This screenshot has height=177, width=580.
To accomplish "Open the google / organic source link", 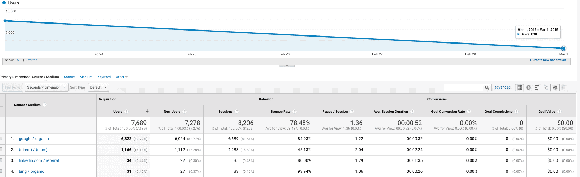I will point(34,139).
